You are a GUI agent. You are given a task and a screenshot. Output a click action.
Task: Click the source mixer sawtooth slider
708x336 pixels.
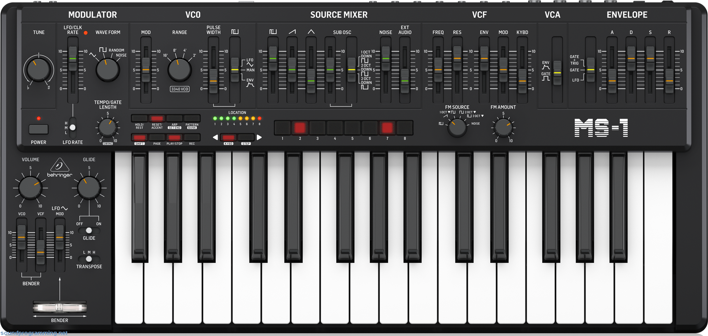click(x=292, y=70)
